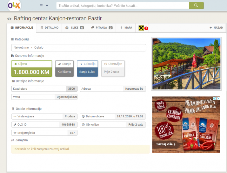Focus the search input field
The width and height of the screenshot is (227, 173).
click(x=122, y=5)
